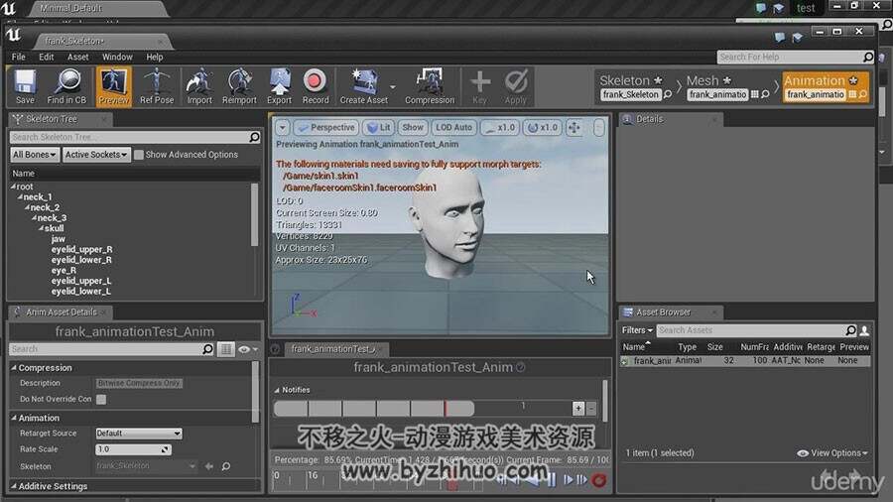Toggle Do Not Override Compression checkbox
893x502 pixels.
click(101, 400)
